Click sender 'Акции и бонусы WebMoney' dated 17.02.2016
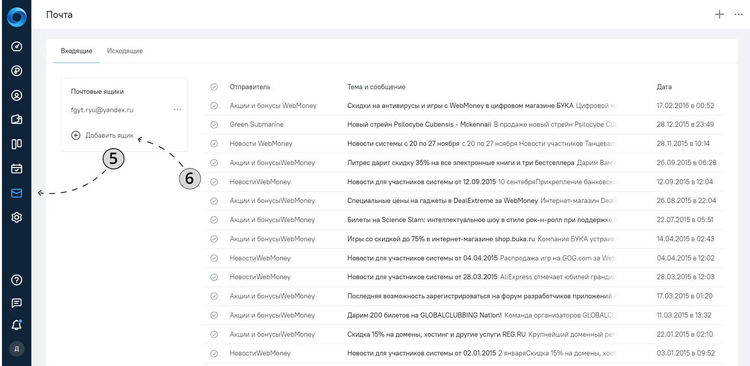This screenshot has width=750, height=366. pos(273,106)
